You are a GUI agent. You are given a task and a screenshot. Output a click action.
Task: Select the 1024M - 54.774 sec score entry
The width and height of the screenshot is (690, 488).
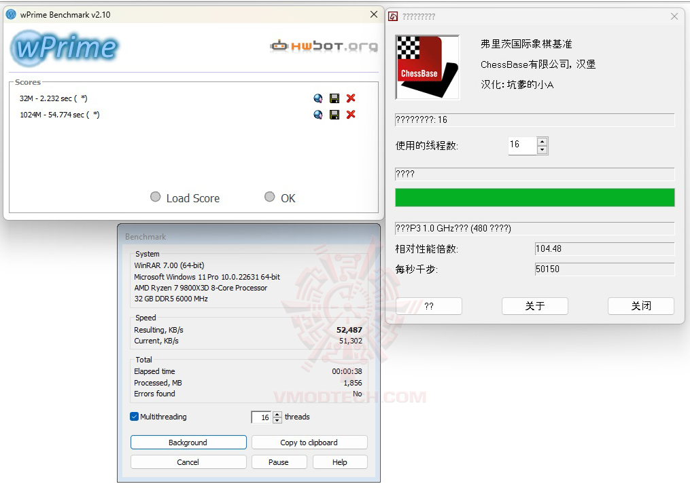click(59, 115)
